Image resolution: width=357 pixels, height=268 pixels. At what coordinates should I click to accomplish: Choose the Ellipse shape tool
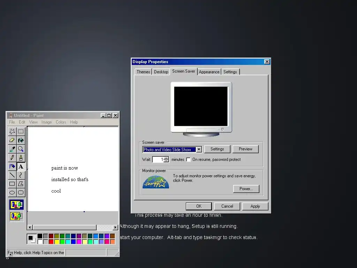[x=12, y=193]
